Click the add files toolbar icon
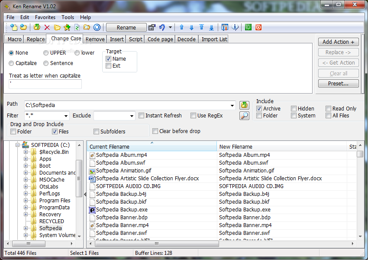The image size is (368, 260). click(x=13, y=27)
